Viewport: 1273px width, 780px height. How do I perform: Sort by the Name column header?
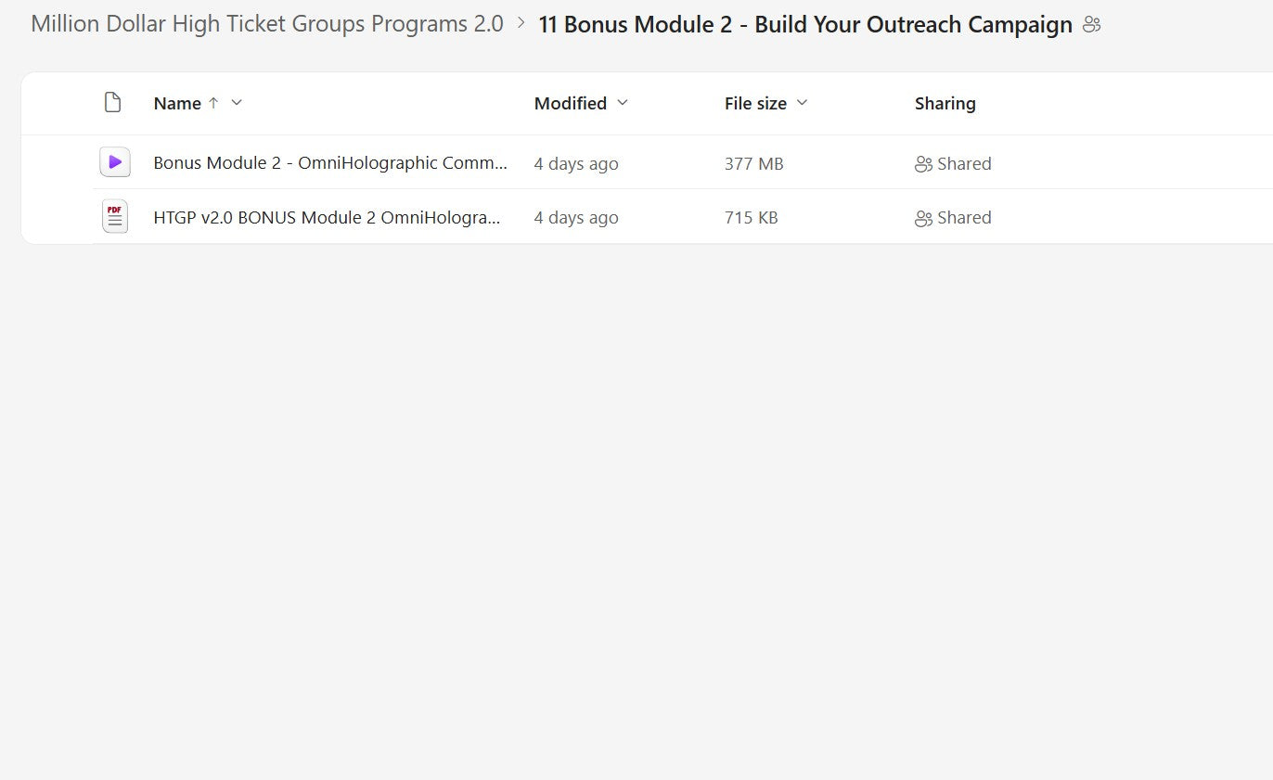(177, 103)
